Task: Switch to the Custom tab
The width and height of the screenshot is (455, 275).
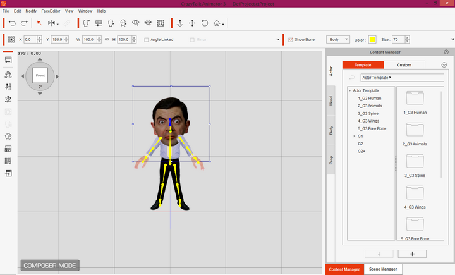Action: pos(404,65)
